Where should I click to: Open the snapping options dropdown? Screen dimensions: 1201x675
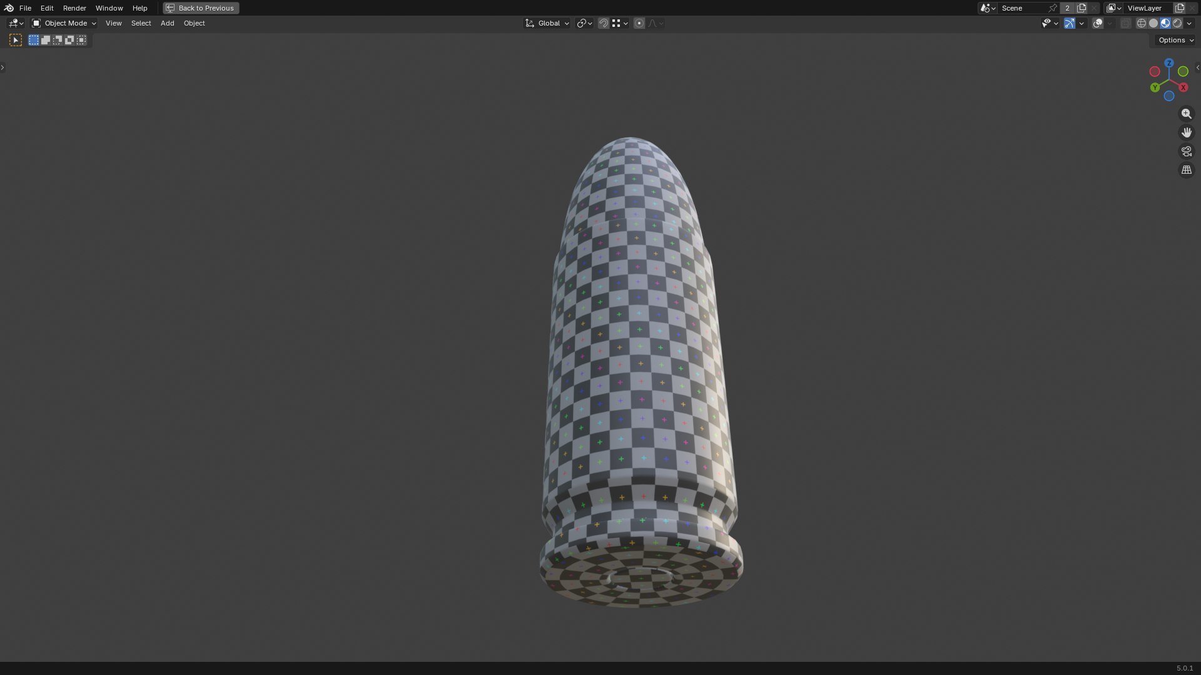point(620,23)
